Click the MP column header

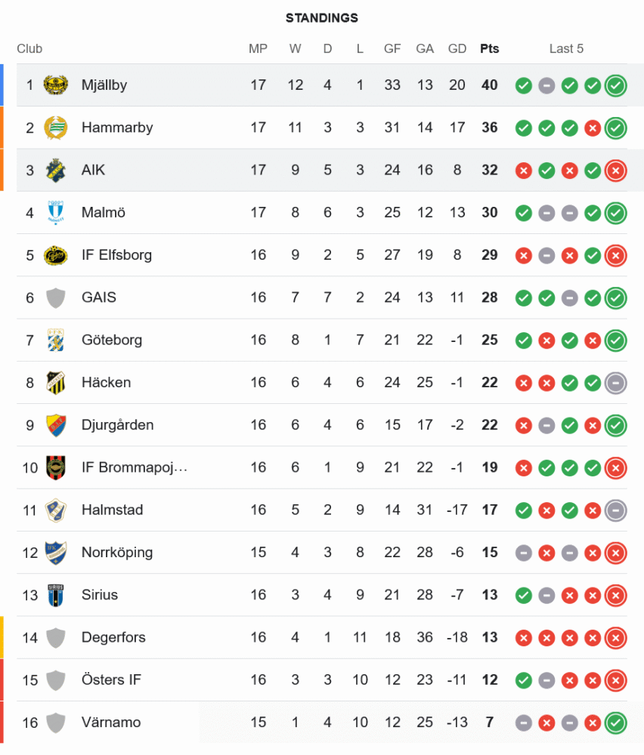(x=258, y=49)
